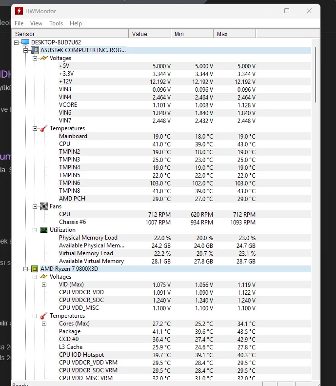Image resolution: width=336 pixels, height=386 pixels.
Task: Click the Utilization graph icon
Action: (x=44, y=230)
